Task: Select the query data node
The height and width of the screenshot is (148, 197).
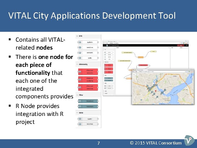Action: (88, 119)
